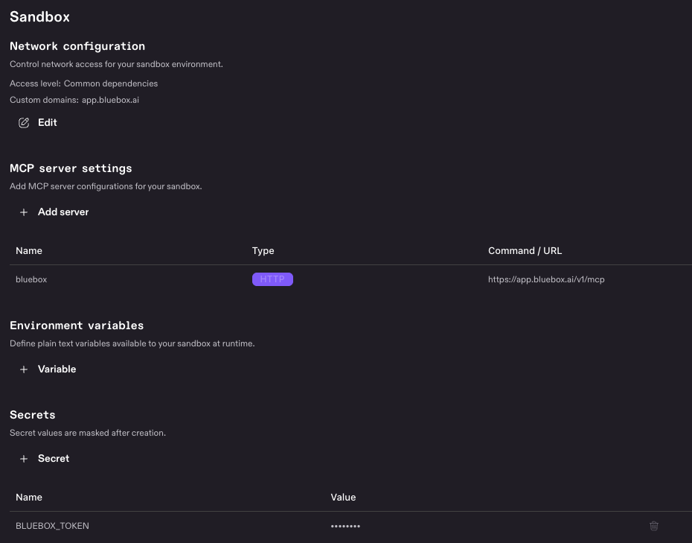Click the Value header in Secrets table

point(343,497)
